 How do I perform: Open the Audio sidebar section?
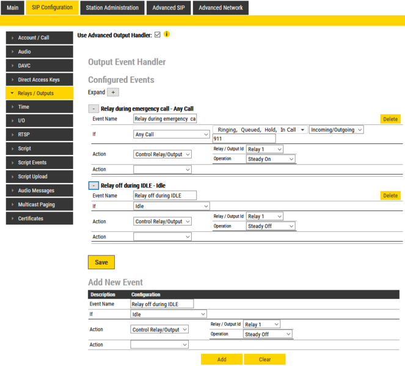(40, 52)
